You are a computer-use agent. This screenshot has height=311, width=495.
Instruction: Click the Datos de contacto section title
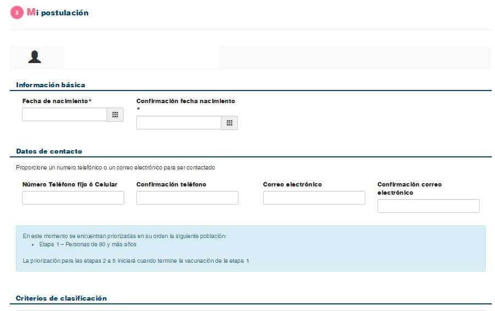click(x=49, y=151)
